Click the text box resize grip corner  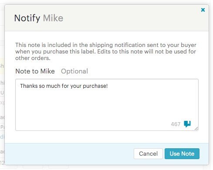point(196,128)
